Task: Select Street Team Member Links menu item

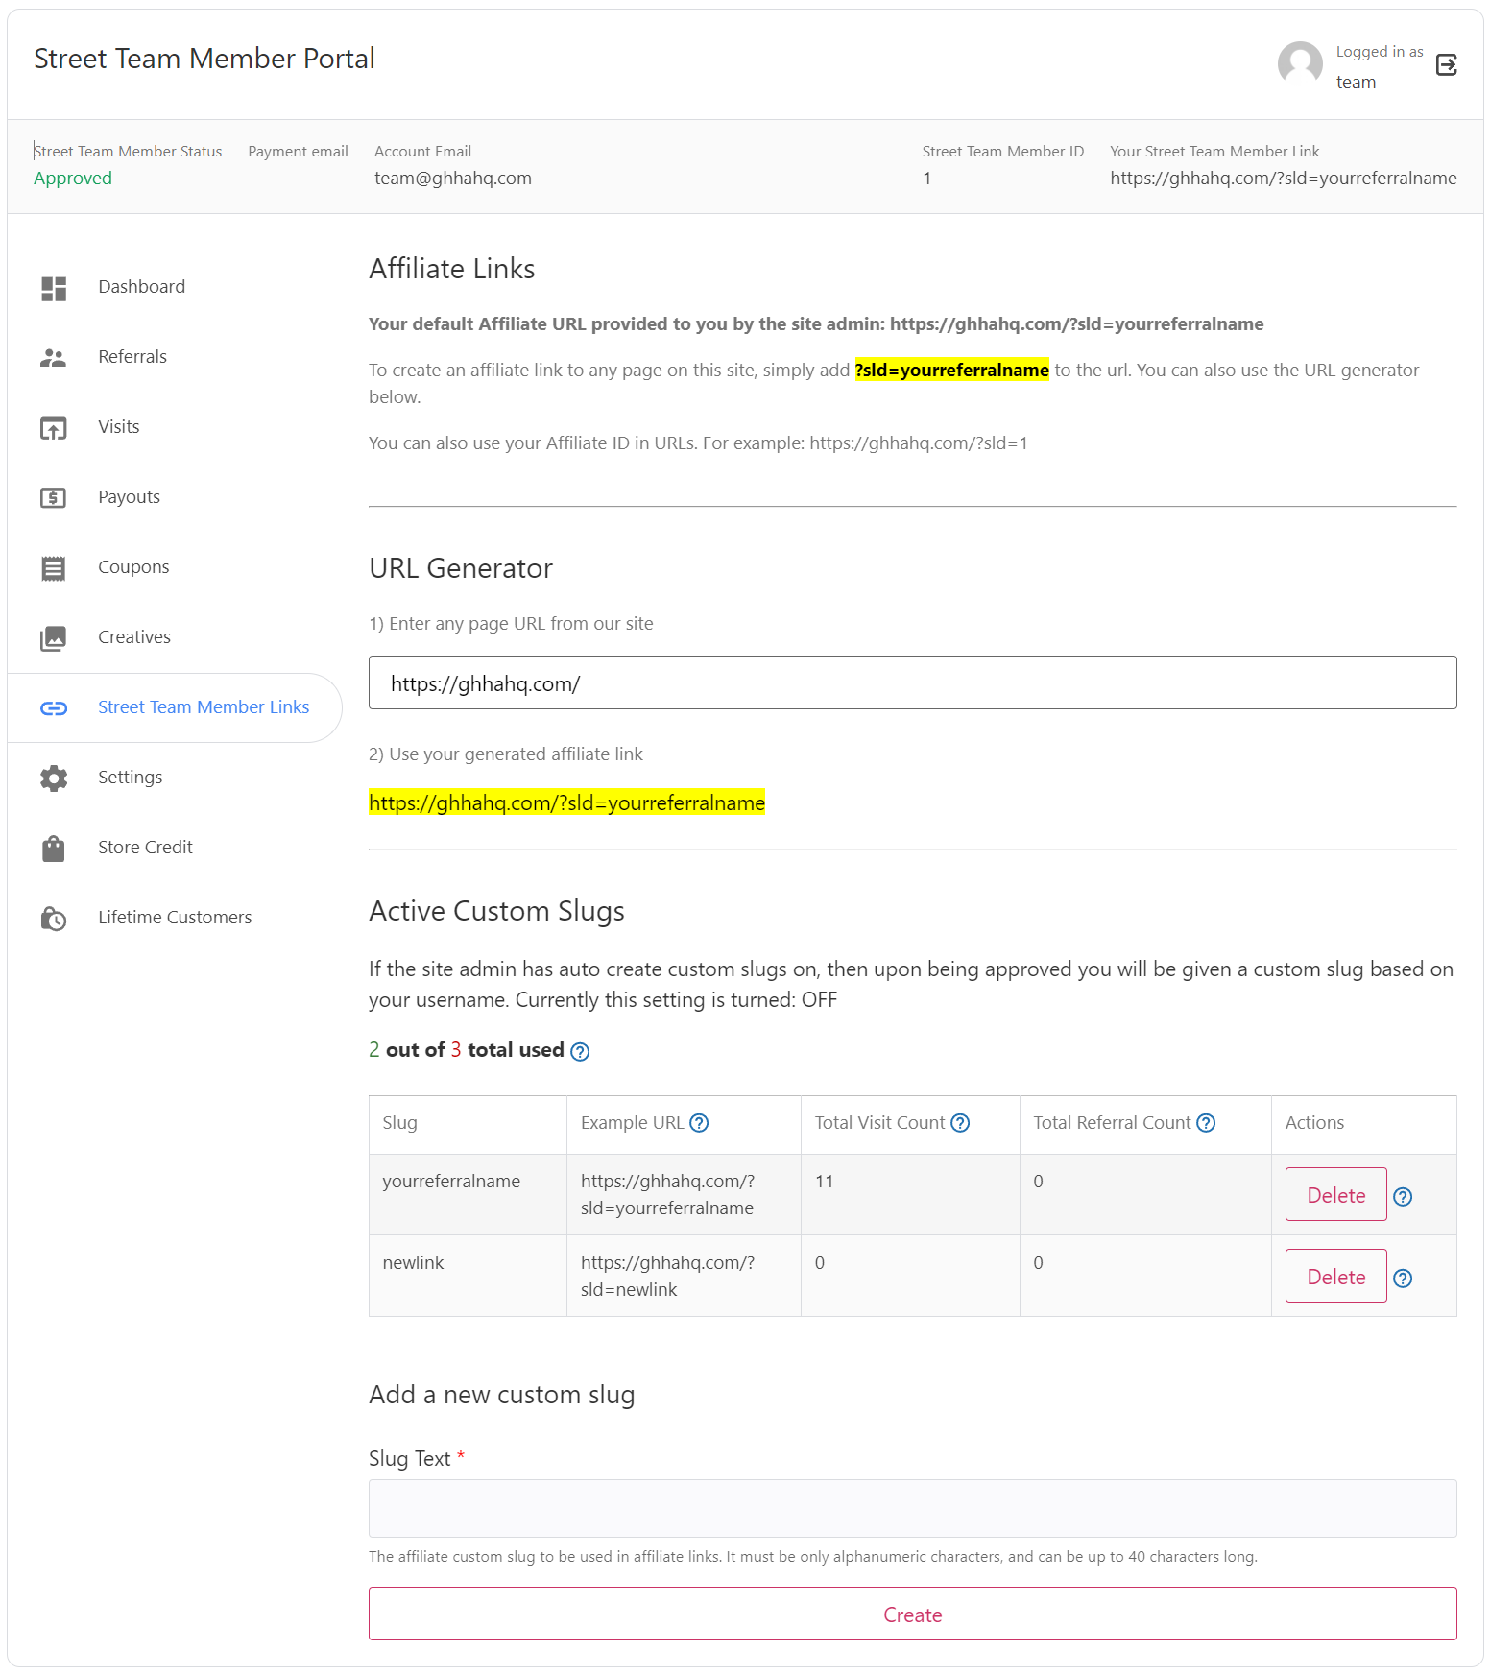Action: coord(203,707)
